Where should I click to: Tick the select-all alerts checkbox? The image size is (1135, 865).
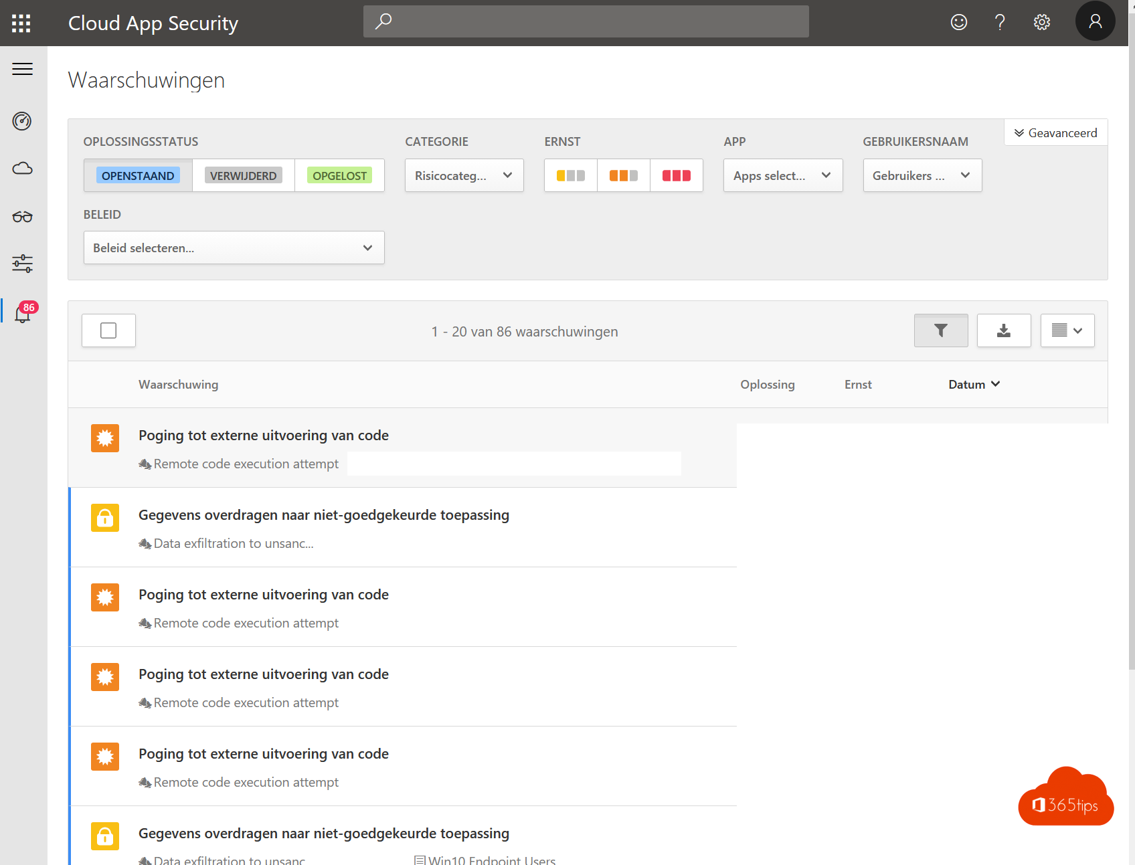coord(108,330)
